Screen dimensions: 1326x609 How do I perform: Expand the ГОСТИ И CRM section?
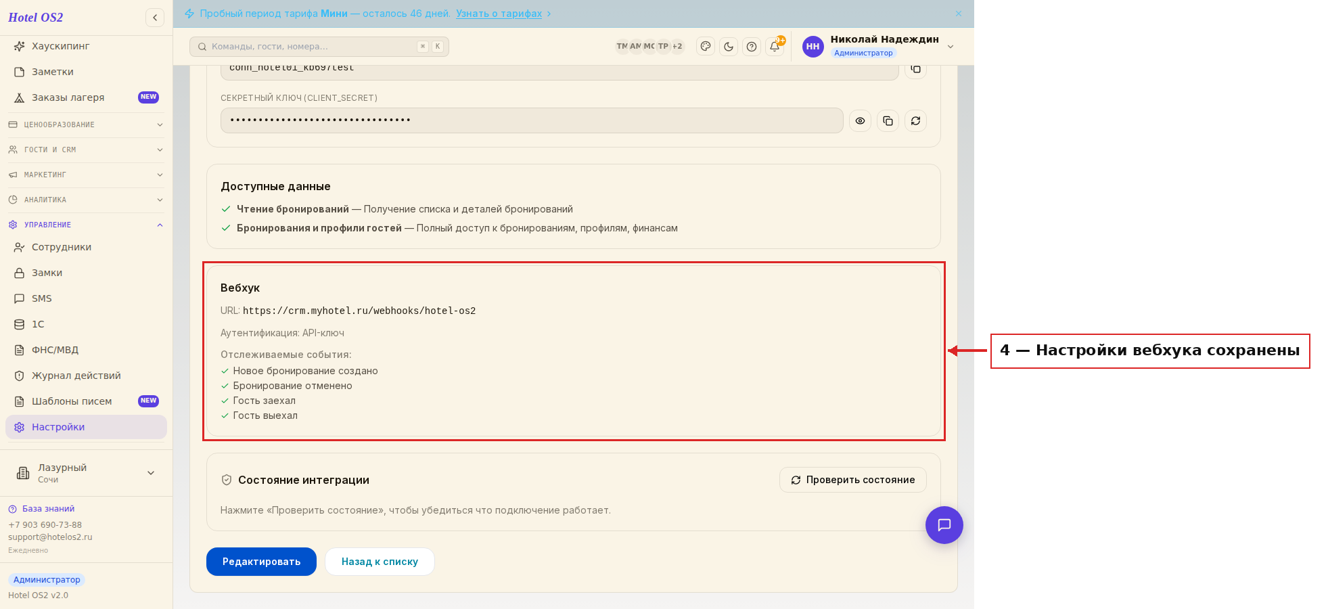pyautogui.click(x=86, y=150)
